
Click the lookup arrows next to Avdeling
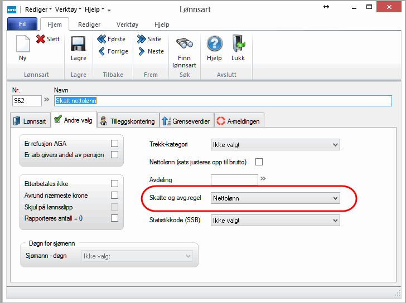point(264,179)
